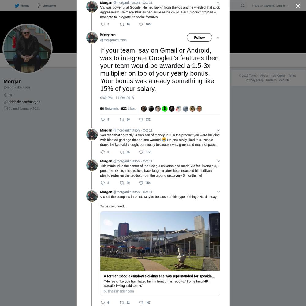Retweet the top tweet with 18 retweets
This screenshot has width=306, height=306.
pos(122,24)
